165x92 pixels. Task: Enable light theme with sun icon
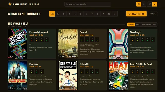coord(150,4)
